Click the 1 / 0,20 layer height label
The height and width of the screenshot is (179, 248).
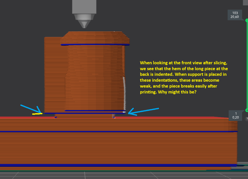(x=235, y=115)
